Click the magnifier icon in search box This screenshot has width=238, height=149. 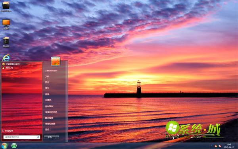pyautogui.click(x=38, y=137)
